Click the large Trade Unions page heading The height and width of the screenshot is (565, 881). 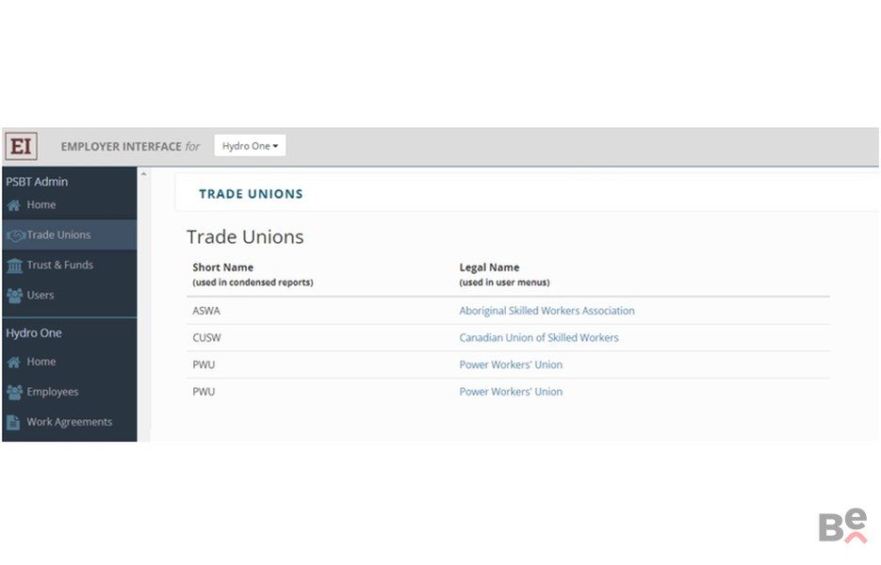(245, 237)
